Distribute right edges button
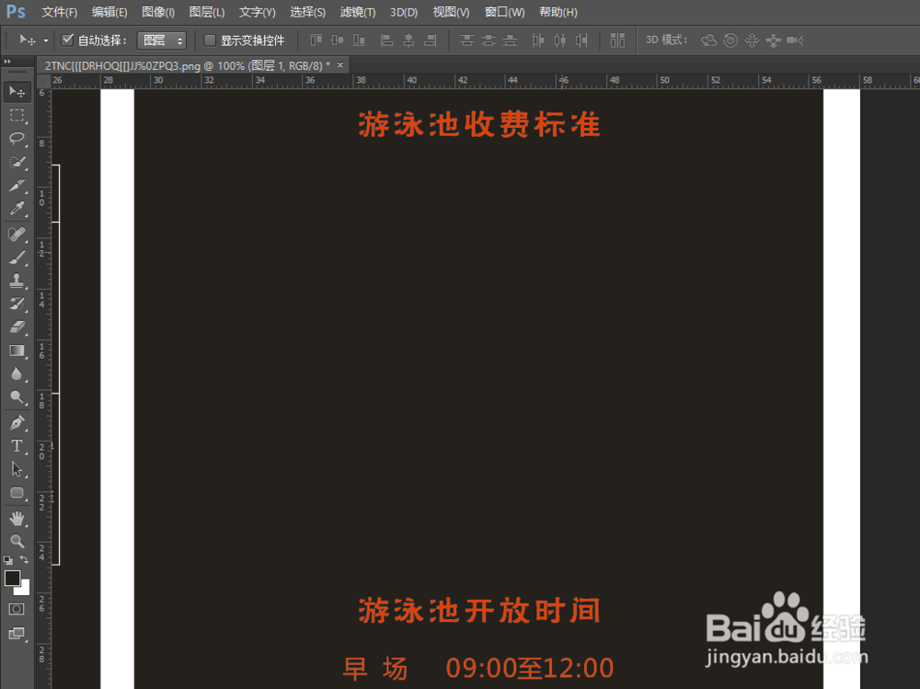Image resolution: width=920 pixels, height=689 pixels. tap(581, 40)
